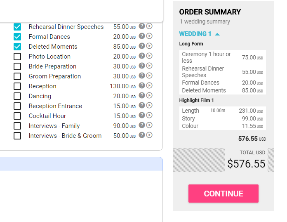Open help icon for Bride Preparation

(x=142, y=66)
